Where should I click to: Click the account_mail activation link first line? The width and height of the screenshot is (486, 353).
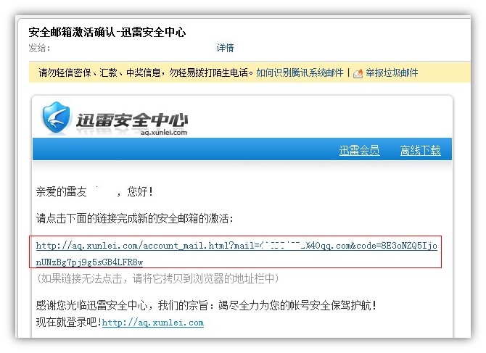(236, 246)
